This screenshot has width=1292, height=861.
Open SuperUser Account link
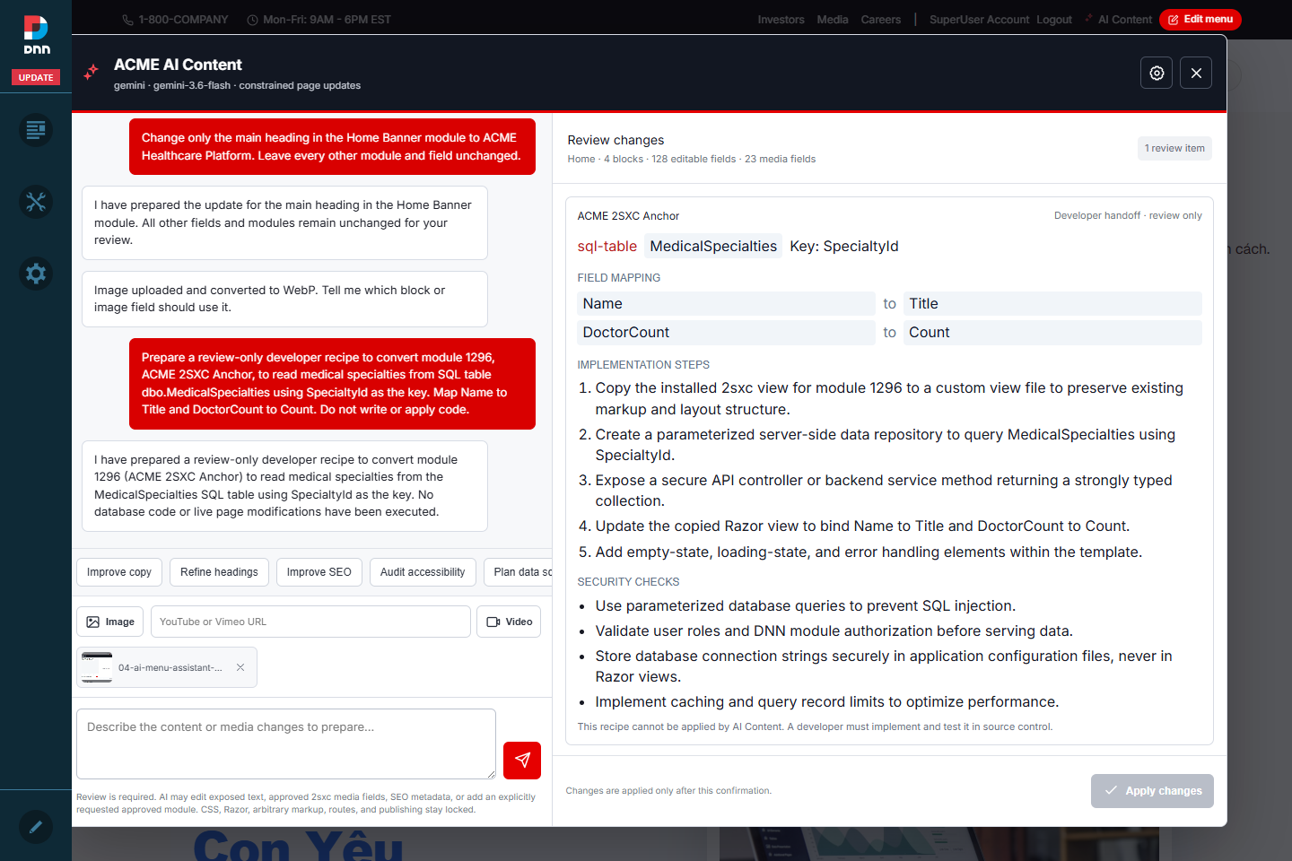pos(979,20)
